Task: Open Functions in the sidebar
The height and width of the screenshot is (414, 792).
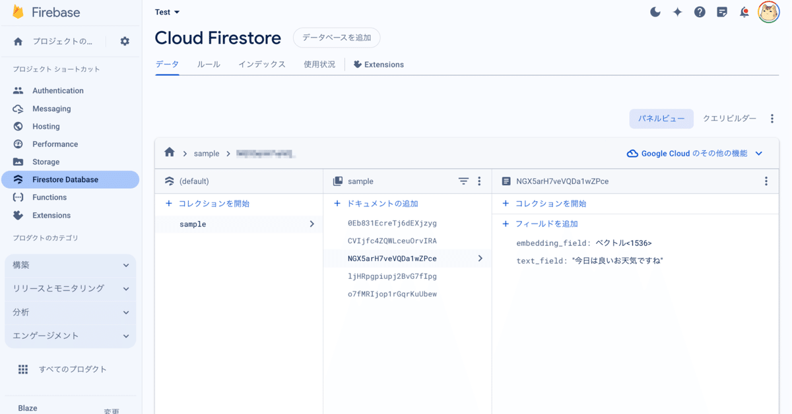Action: click(x=49, y=197)
